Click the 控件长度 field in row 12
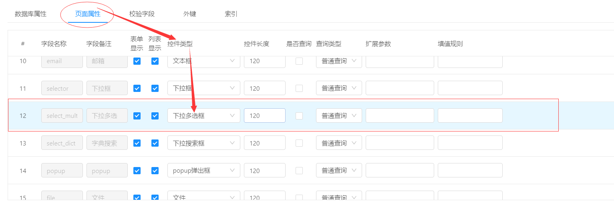This screenshot has width=614, height=205. coord(265,115)
